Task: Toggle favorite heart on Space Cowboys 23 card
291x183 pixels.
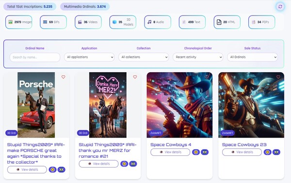Action: tap(278, 77)
